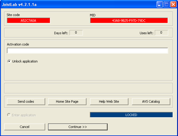Select the Enter application radio button

click(9, 115)
